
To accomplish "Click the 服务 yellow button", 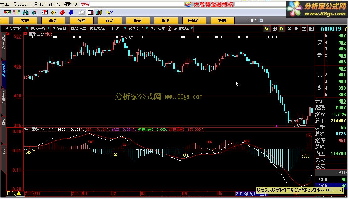I will coord(166,21).
